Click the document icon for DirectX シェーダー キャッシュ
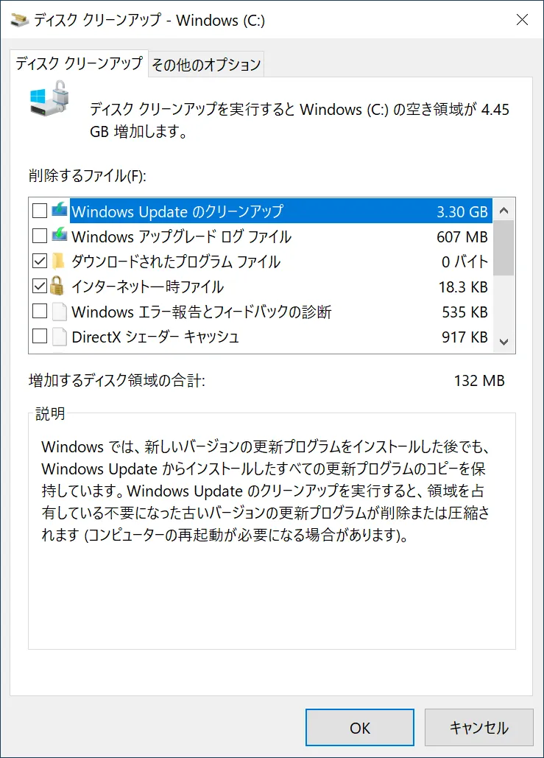This screenshot has height=758, width=544. (x=59, y=337)
